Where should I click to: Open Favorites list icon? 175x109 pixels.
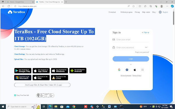(145, 6)
